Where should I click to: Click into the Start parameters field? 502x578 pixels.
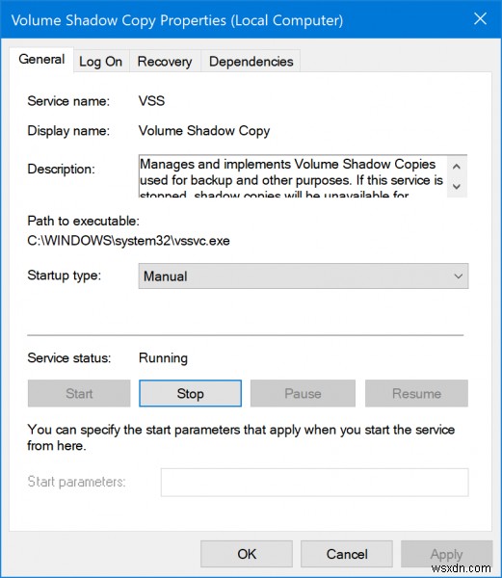315,483
